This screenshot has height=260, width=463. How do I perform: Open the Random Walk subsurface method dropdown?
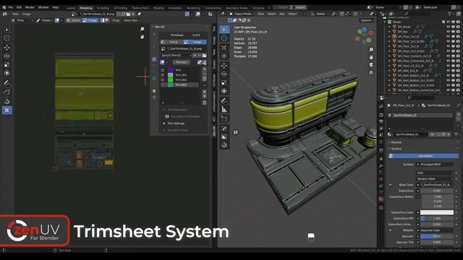tap(435, 179)
